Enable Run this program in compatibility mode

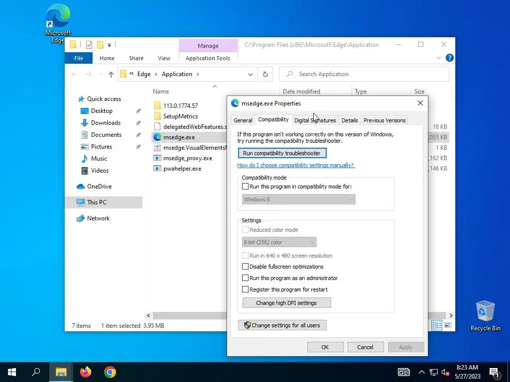click(245, 187)
